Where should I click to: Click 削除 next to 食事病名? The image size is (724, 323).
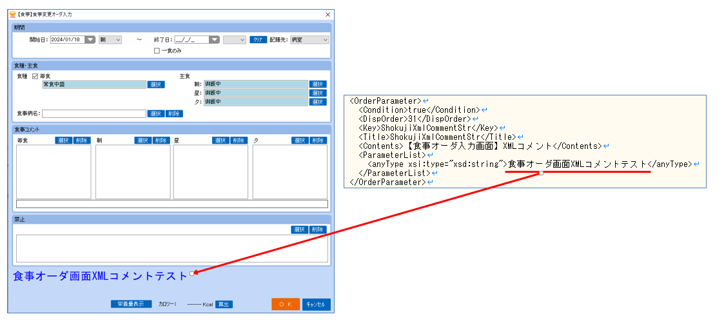tap(175, 113)
